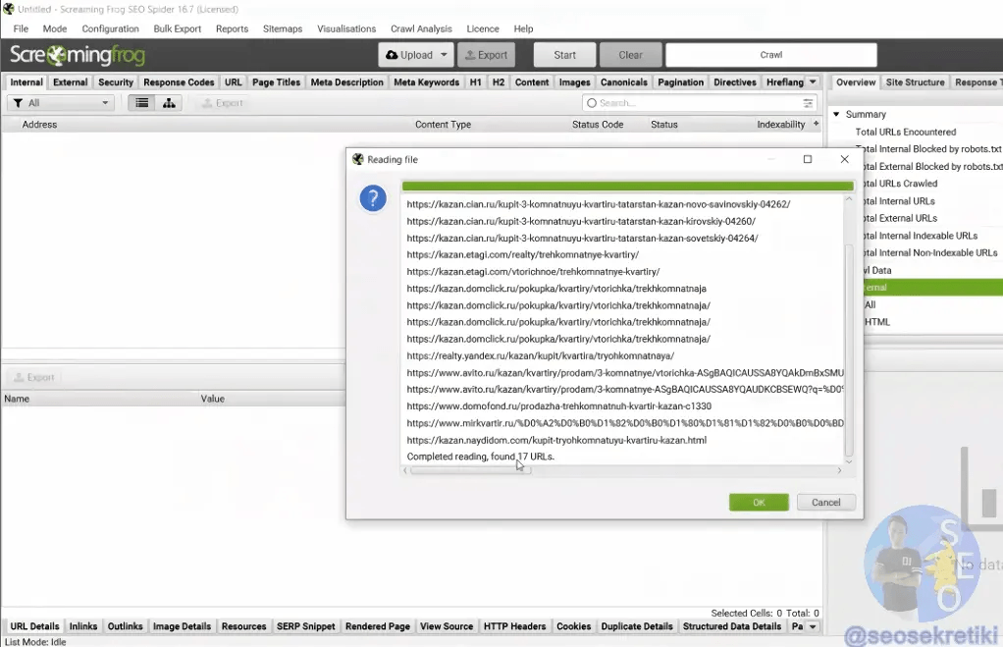The width and height of the screenshot is (1003, 647).
Task: Switch to the Canonicals tab
Action: (x=623, y=82)
